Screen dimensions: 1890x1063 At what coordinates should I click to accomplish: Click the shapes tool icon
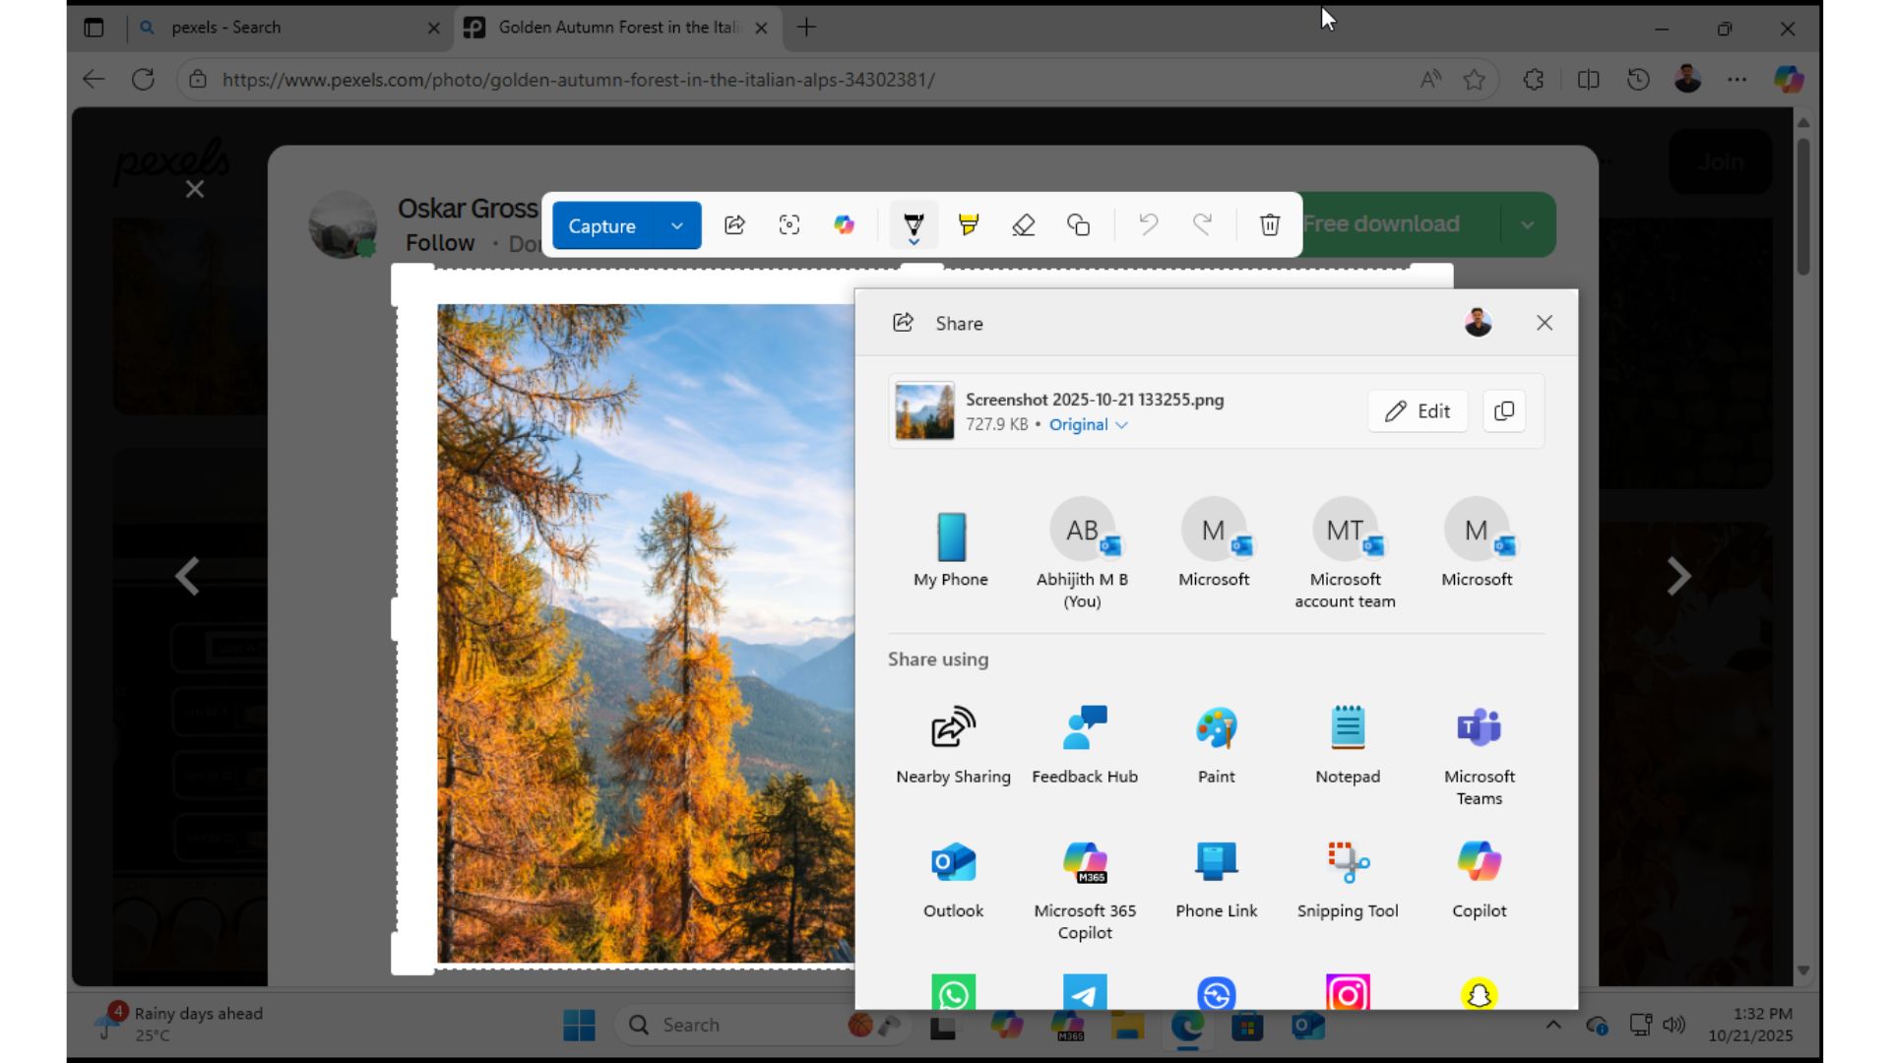pos(1078,224)
